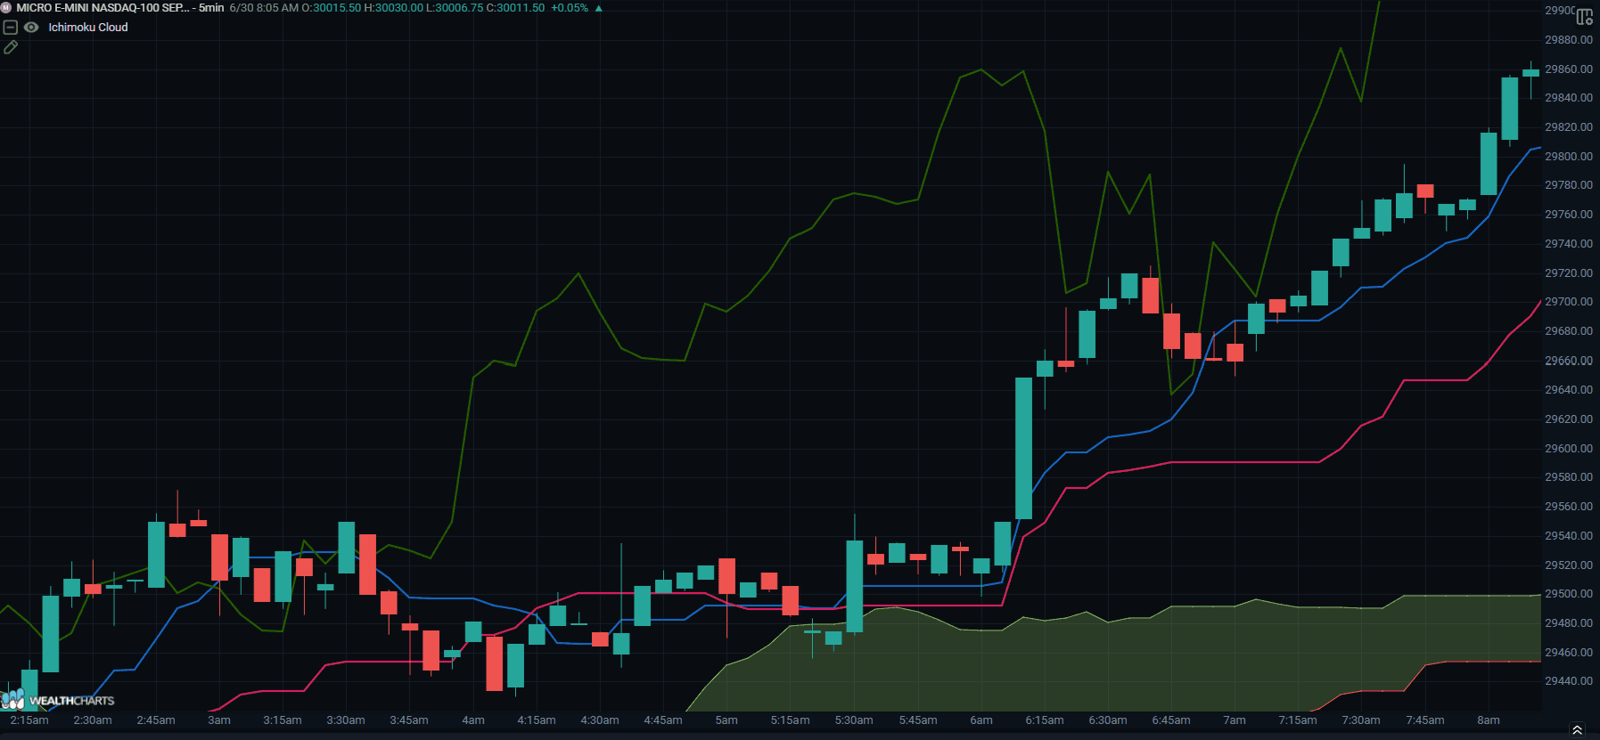Click the 7:15am time axis label
This screenshot has height=740, width=1600.
(x=1298, y=720)
